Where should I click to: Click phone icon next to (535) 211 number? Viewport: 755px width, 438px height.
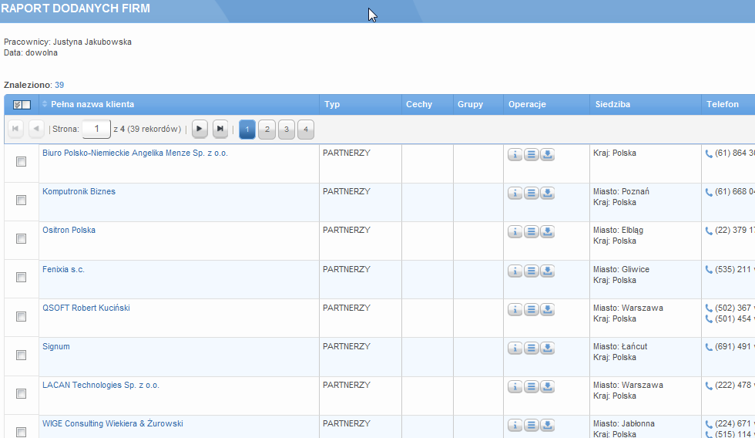(709, 270)
